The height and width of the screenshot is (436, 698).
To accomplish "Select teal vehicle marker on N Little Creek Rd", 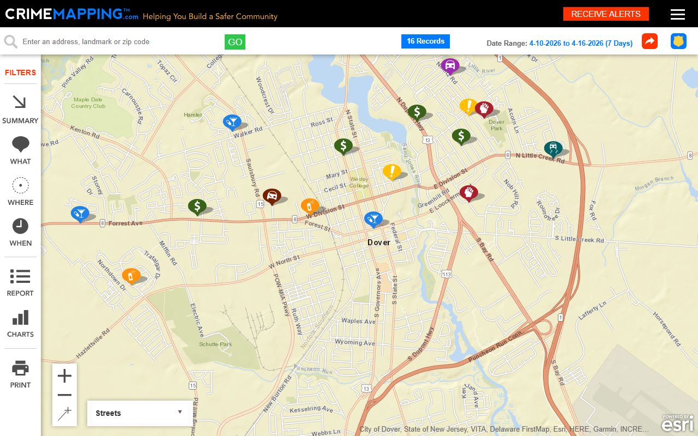I will pos(553,149).
